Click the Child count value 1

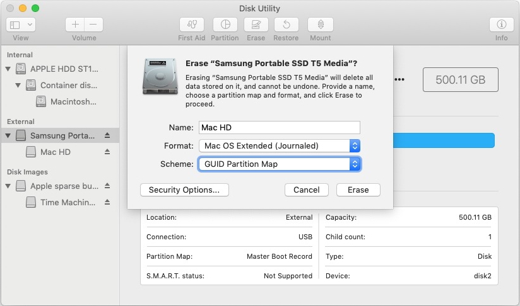(x=490, y=237)
